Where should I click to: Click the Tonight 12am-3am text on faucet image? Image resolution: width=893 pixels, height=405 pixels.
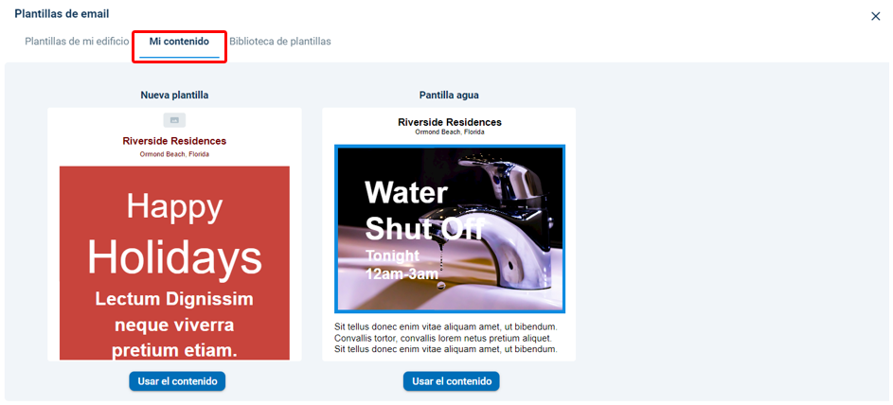pos(402,265)
